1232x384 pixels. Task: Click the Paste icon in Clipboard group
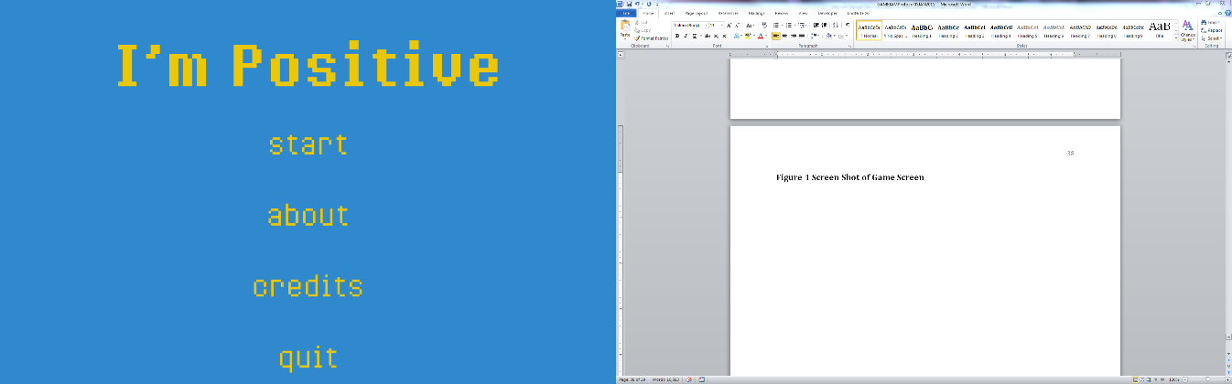click(x=625, y=26)
